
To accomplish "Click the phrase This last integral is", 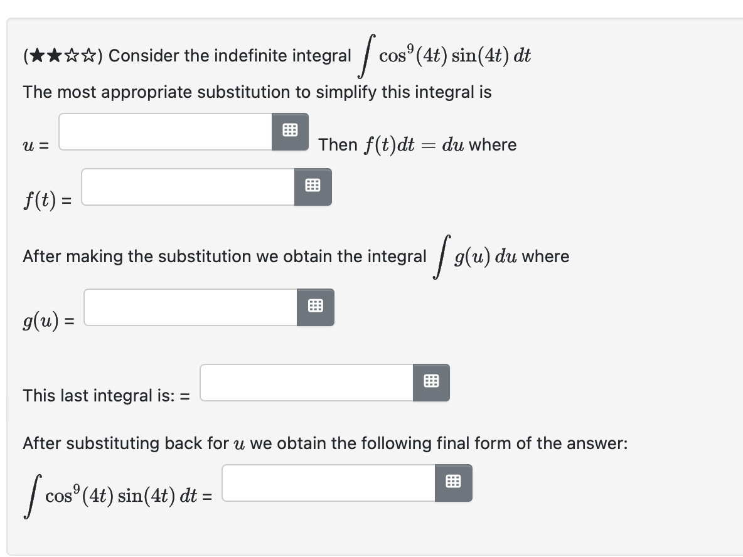I will coord(94,396).
